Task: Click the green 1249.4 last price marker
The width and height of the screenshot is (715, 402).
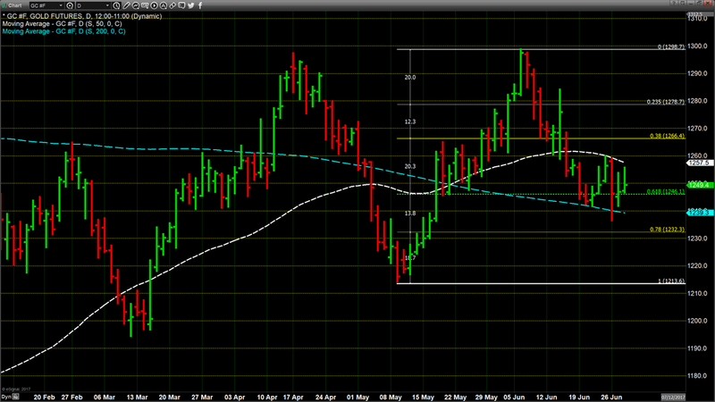Action: (700, 185)
